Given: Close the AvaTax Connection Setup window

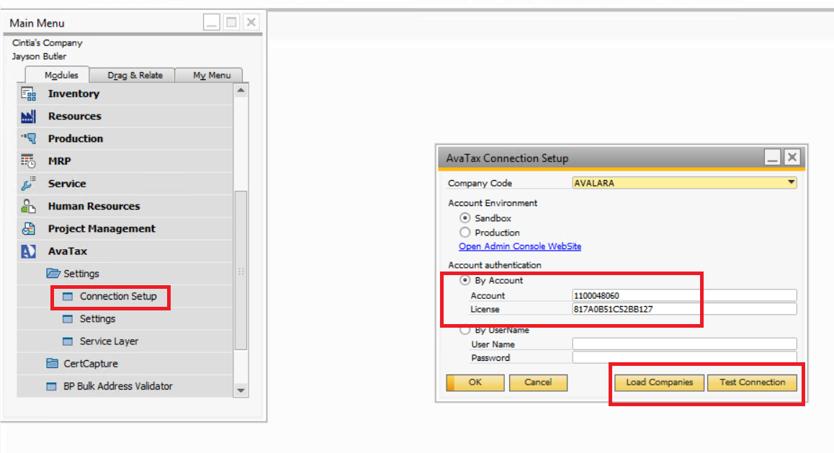Looking at the screenshot, I should tap(792, 158).
